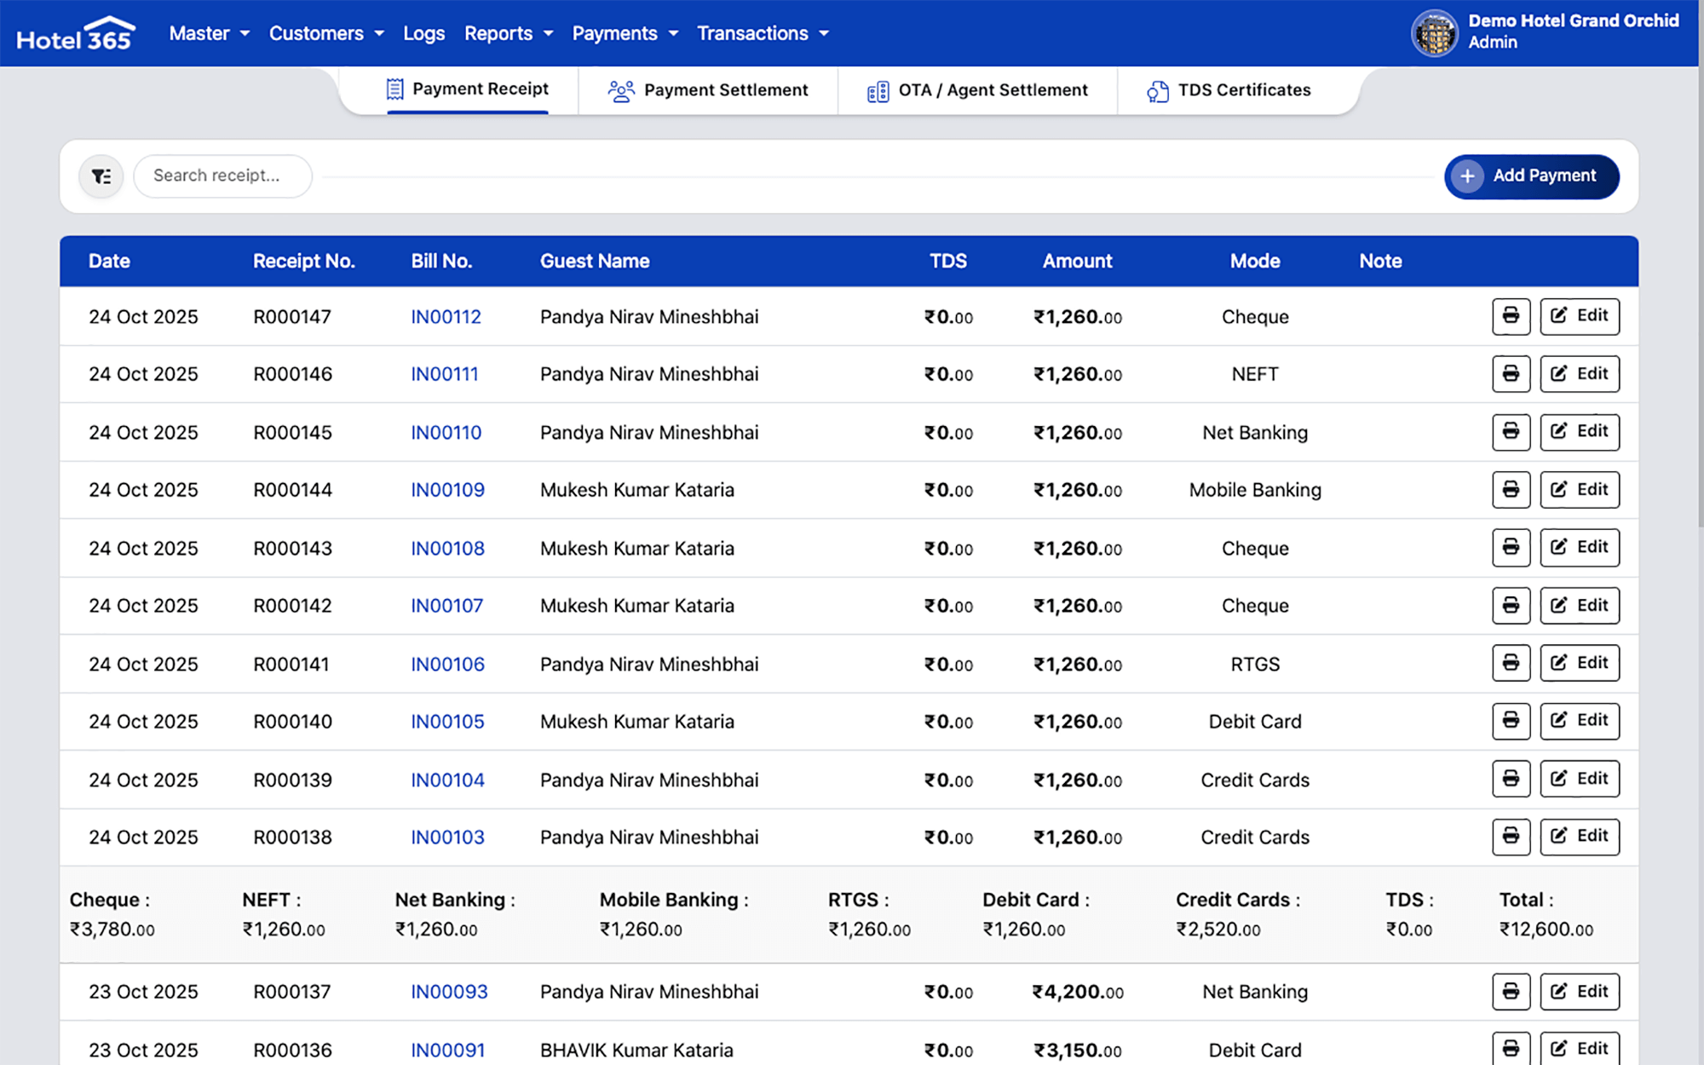Image resolution: width=1704 pixels, height=1065 pixels.
Task: Open the Customers dropdown
Action: pos(326,33)
